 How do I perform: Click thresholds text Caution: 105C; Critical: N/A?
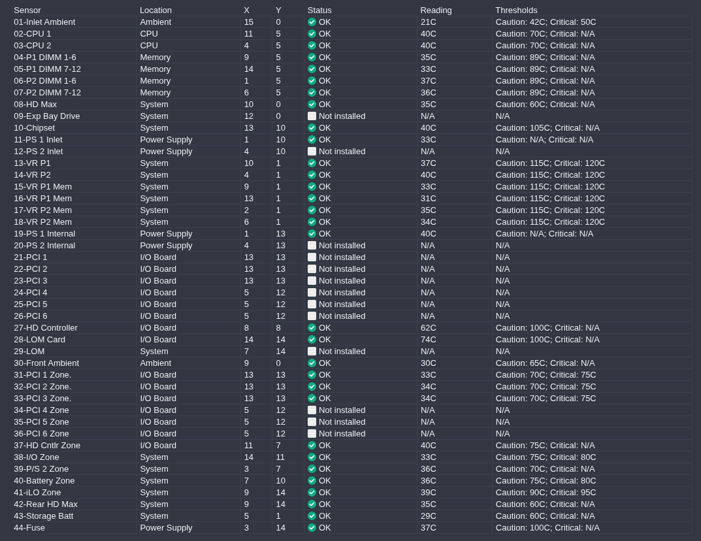pos(547,128)
